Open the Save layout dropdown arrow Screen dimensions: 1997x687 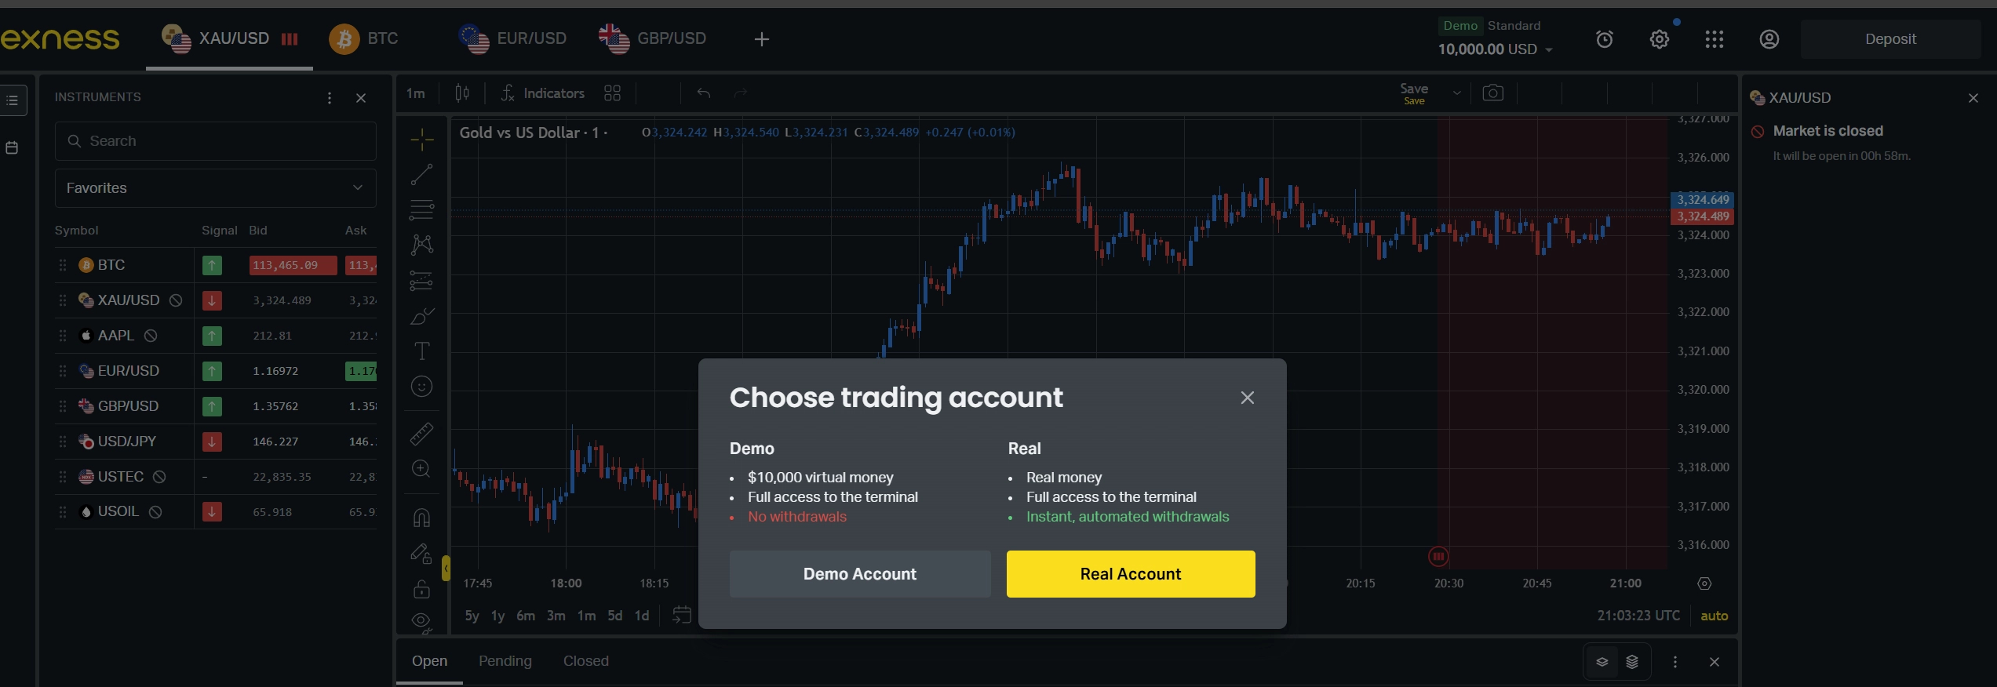(1457, 93)
